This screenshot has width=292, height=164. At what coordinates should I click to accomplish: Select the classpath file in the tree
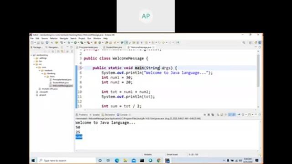point(42,92)
